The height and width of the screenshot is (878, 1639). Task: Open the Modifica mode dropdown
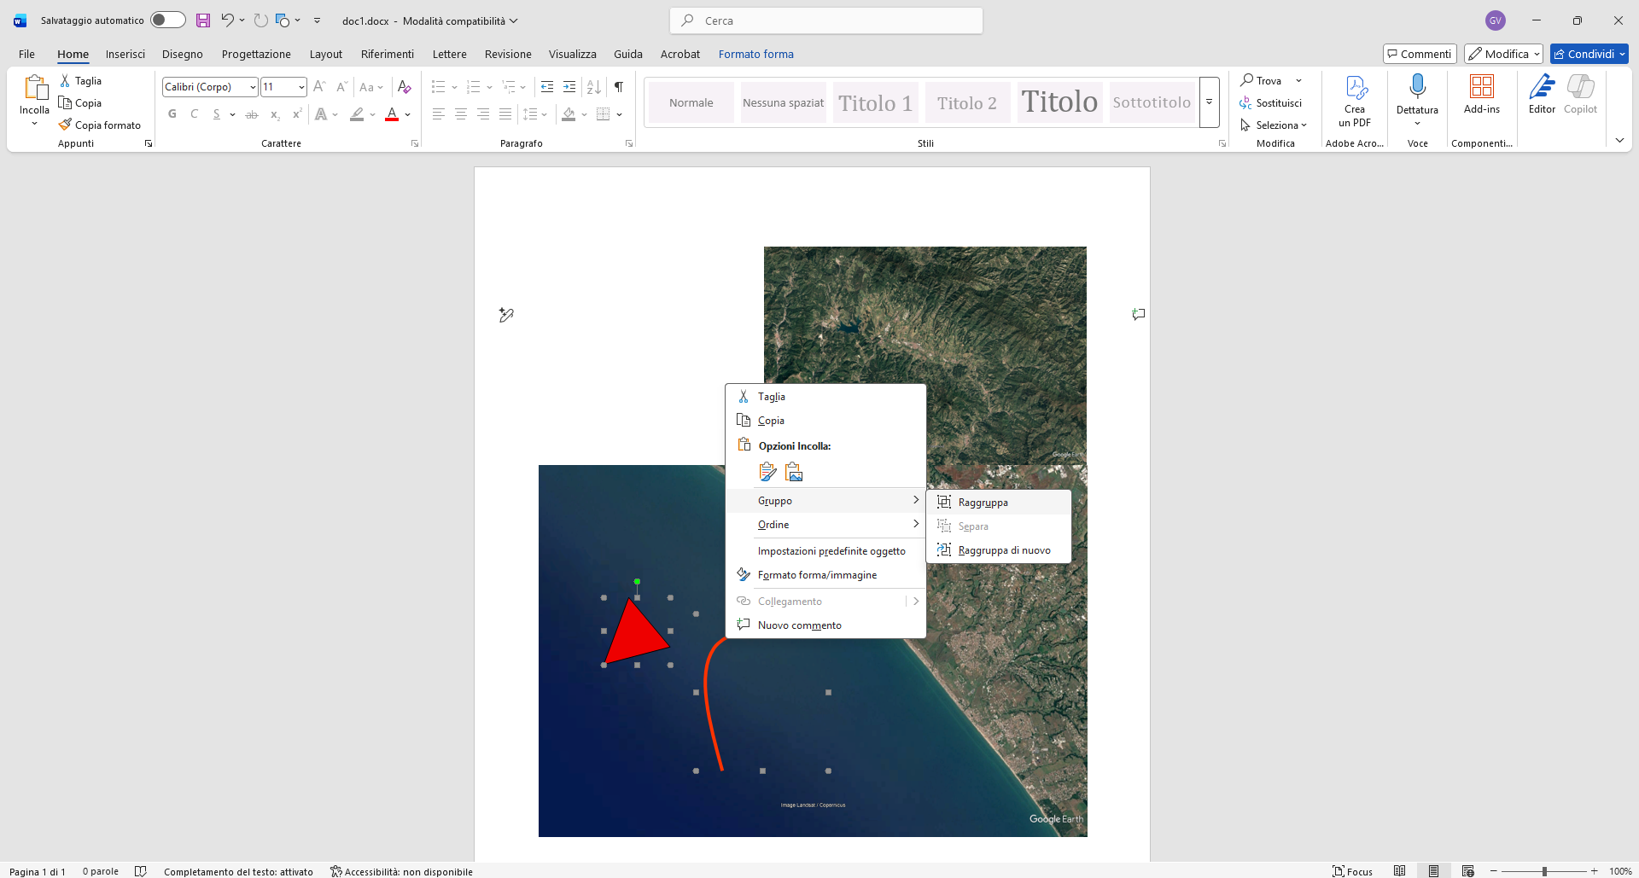click(1503, 54)
